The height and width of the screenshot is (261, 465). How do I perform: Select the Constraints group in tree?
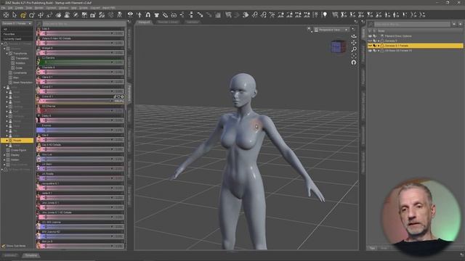[20, 72]
